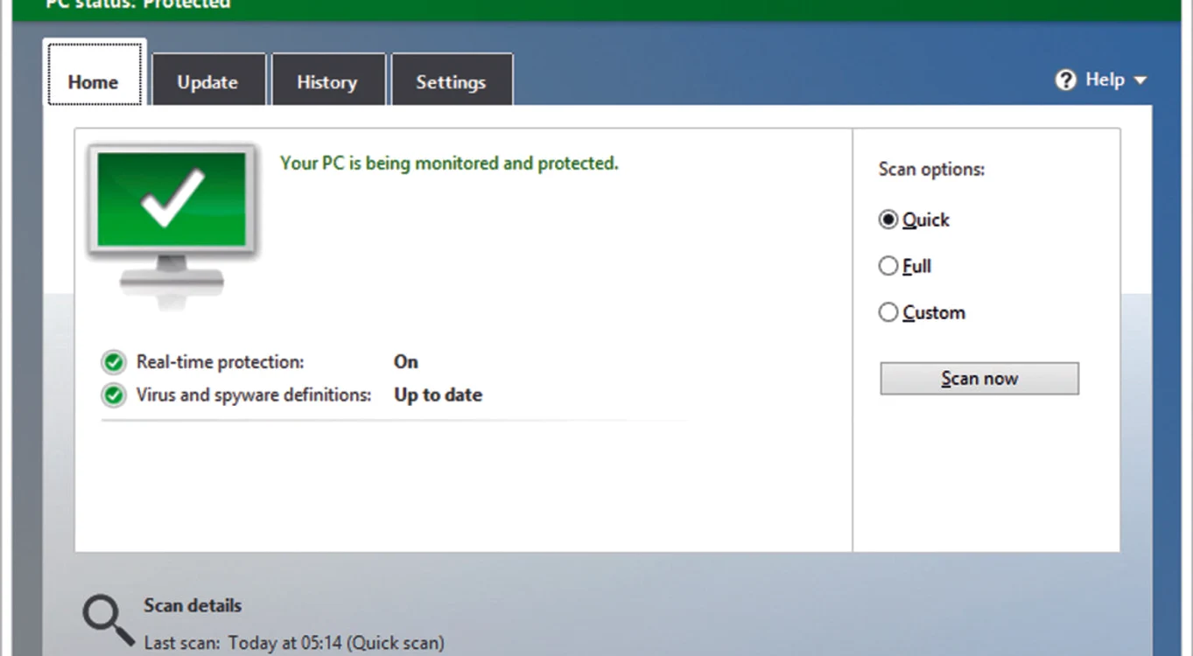Screen dimensions: 1193x656
Task: Click the 'Scan options:' heading
Action: [931, 170]
